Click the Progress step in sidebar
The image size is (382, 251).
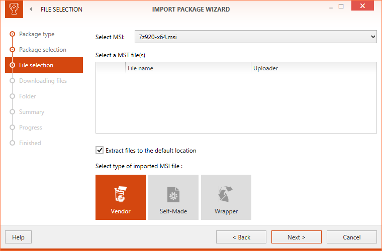[x=31, y=128]
